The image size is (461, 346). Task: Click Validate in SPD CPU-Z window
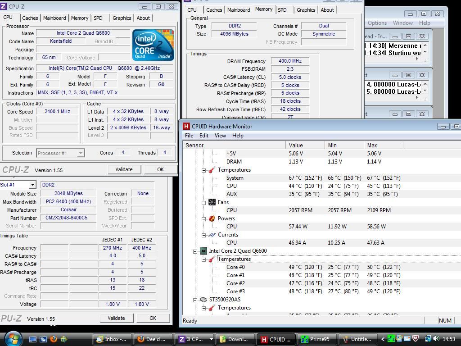tap(117, 318)
